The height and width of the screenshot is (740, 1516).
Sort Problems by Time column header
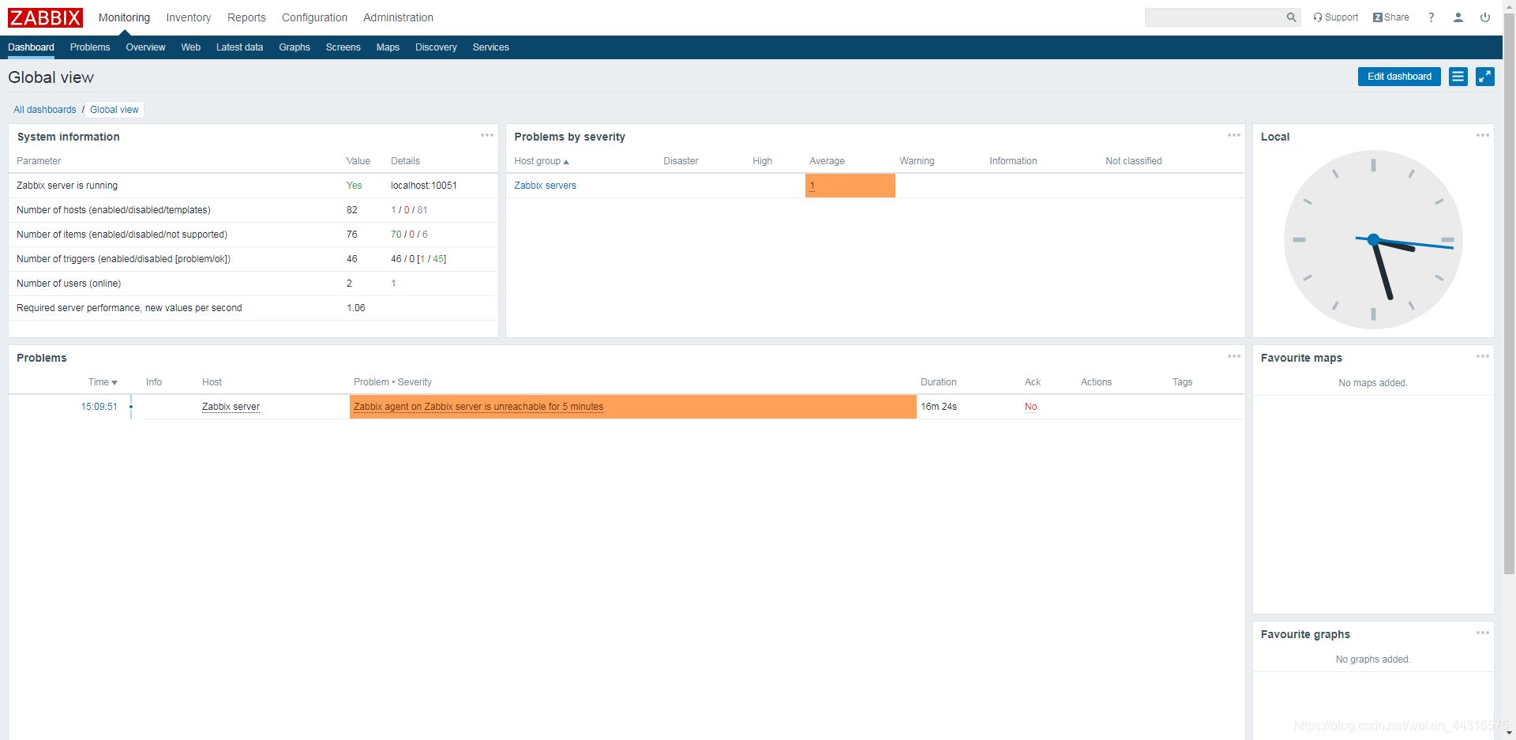pos(103,382)
